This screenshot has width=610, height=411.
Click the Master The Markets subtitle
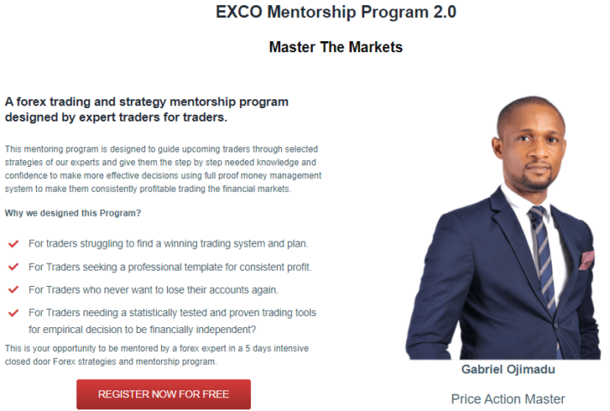coord(336,47)
